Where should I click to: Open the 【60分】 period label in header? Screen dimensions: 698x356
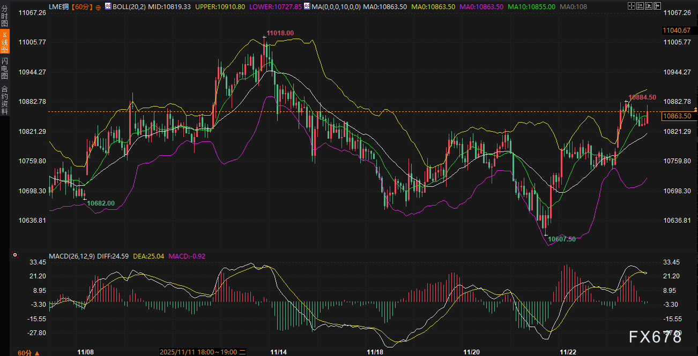[82, 6]
